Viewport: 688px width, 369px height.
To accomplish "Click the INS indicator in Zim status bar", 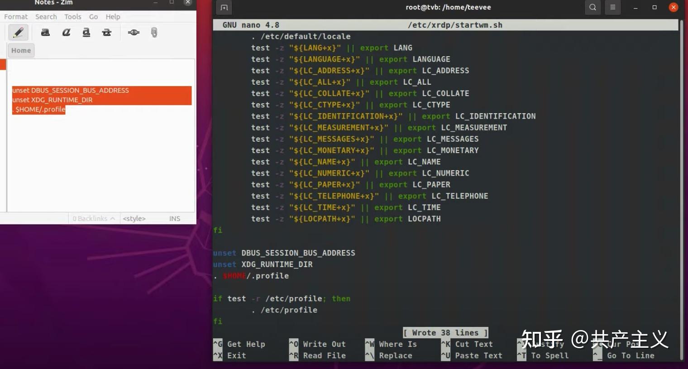I will click(175, 219).
